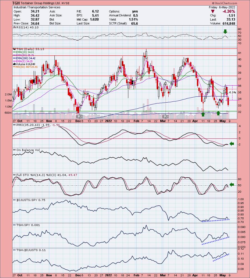Select the Prev Close value 34.64

(35, 23)
